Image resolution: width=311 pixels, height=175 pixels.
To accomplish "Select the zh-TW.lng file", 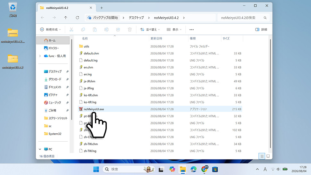I will [160, 151].
